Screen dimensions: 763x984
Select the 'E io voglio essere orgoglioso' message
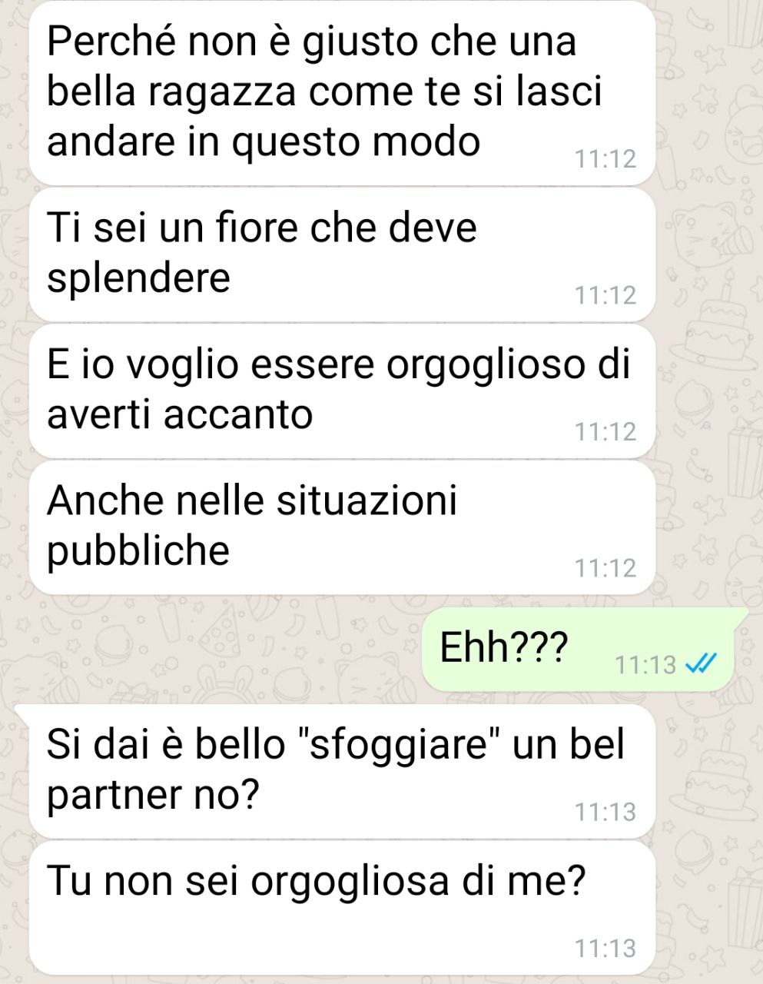point(342,391)
